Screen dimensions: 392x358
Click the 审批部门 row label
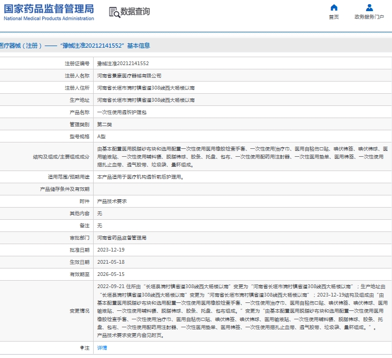click(79, 238)
